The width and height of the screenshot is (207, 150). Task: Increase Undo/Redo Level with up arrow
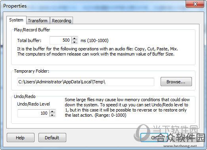pos(52,112)
